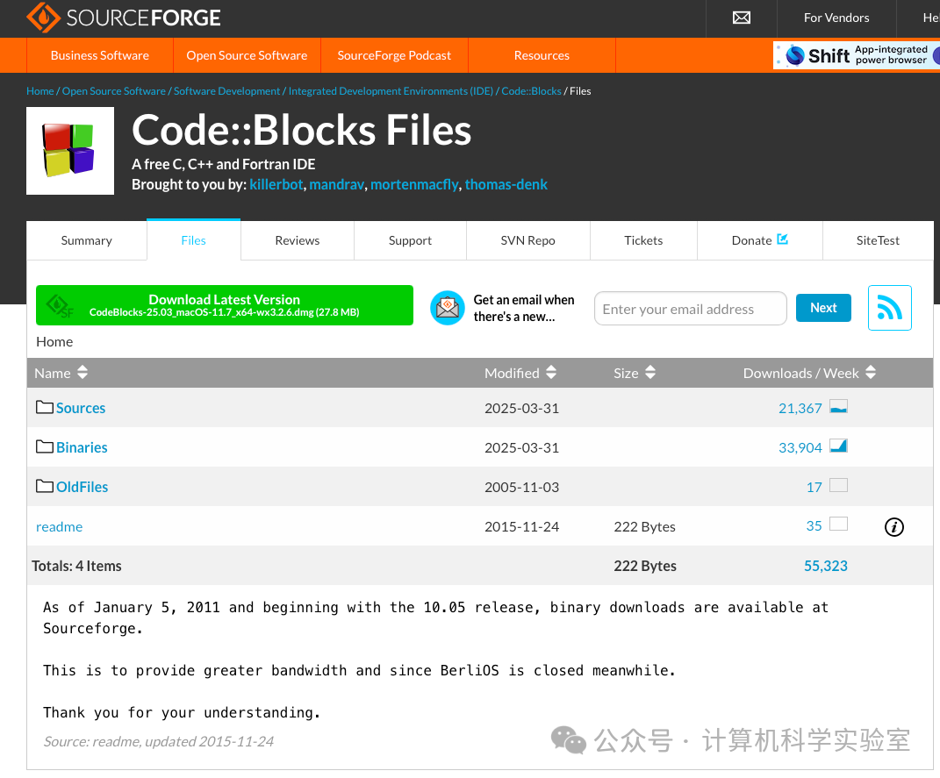Click the newsletter envelope icon
The width and height of the screenshot is (940, 778).
click(x=448, y=308)
